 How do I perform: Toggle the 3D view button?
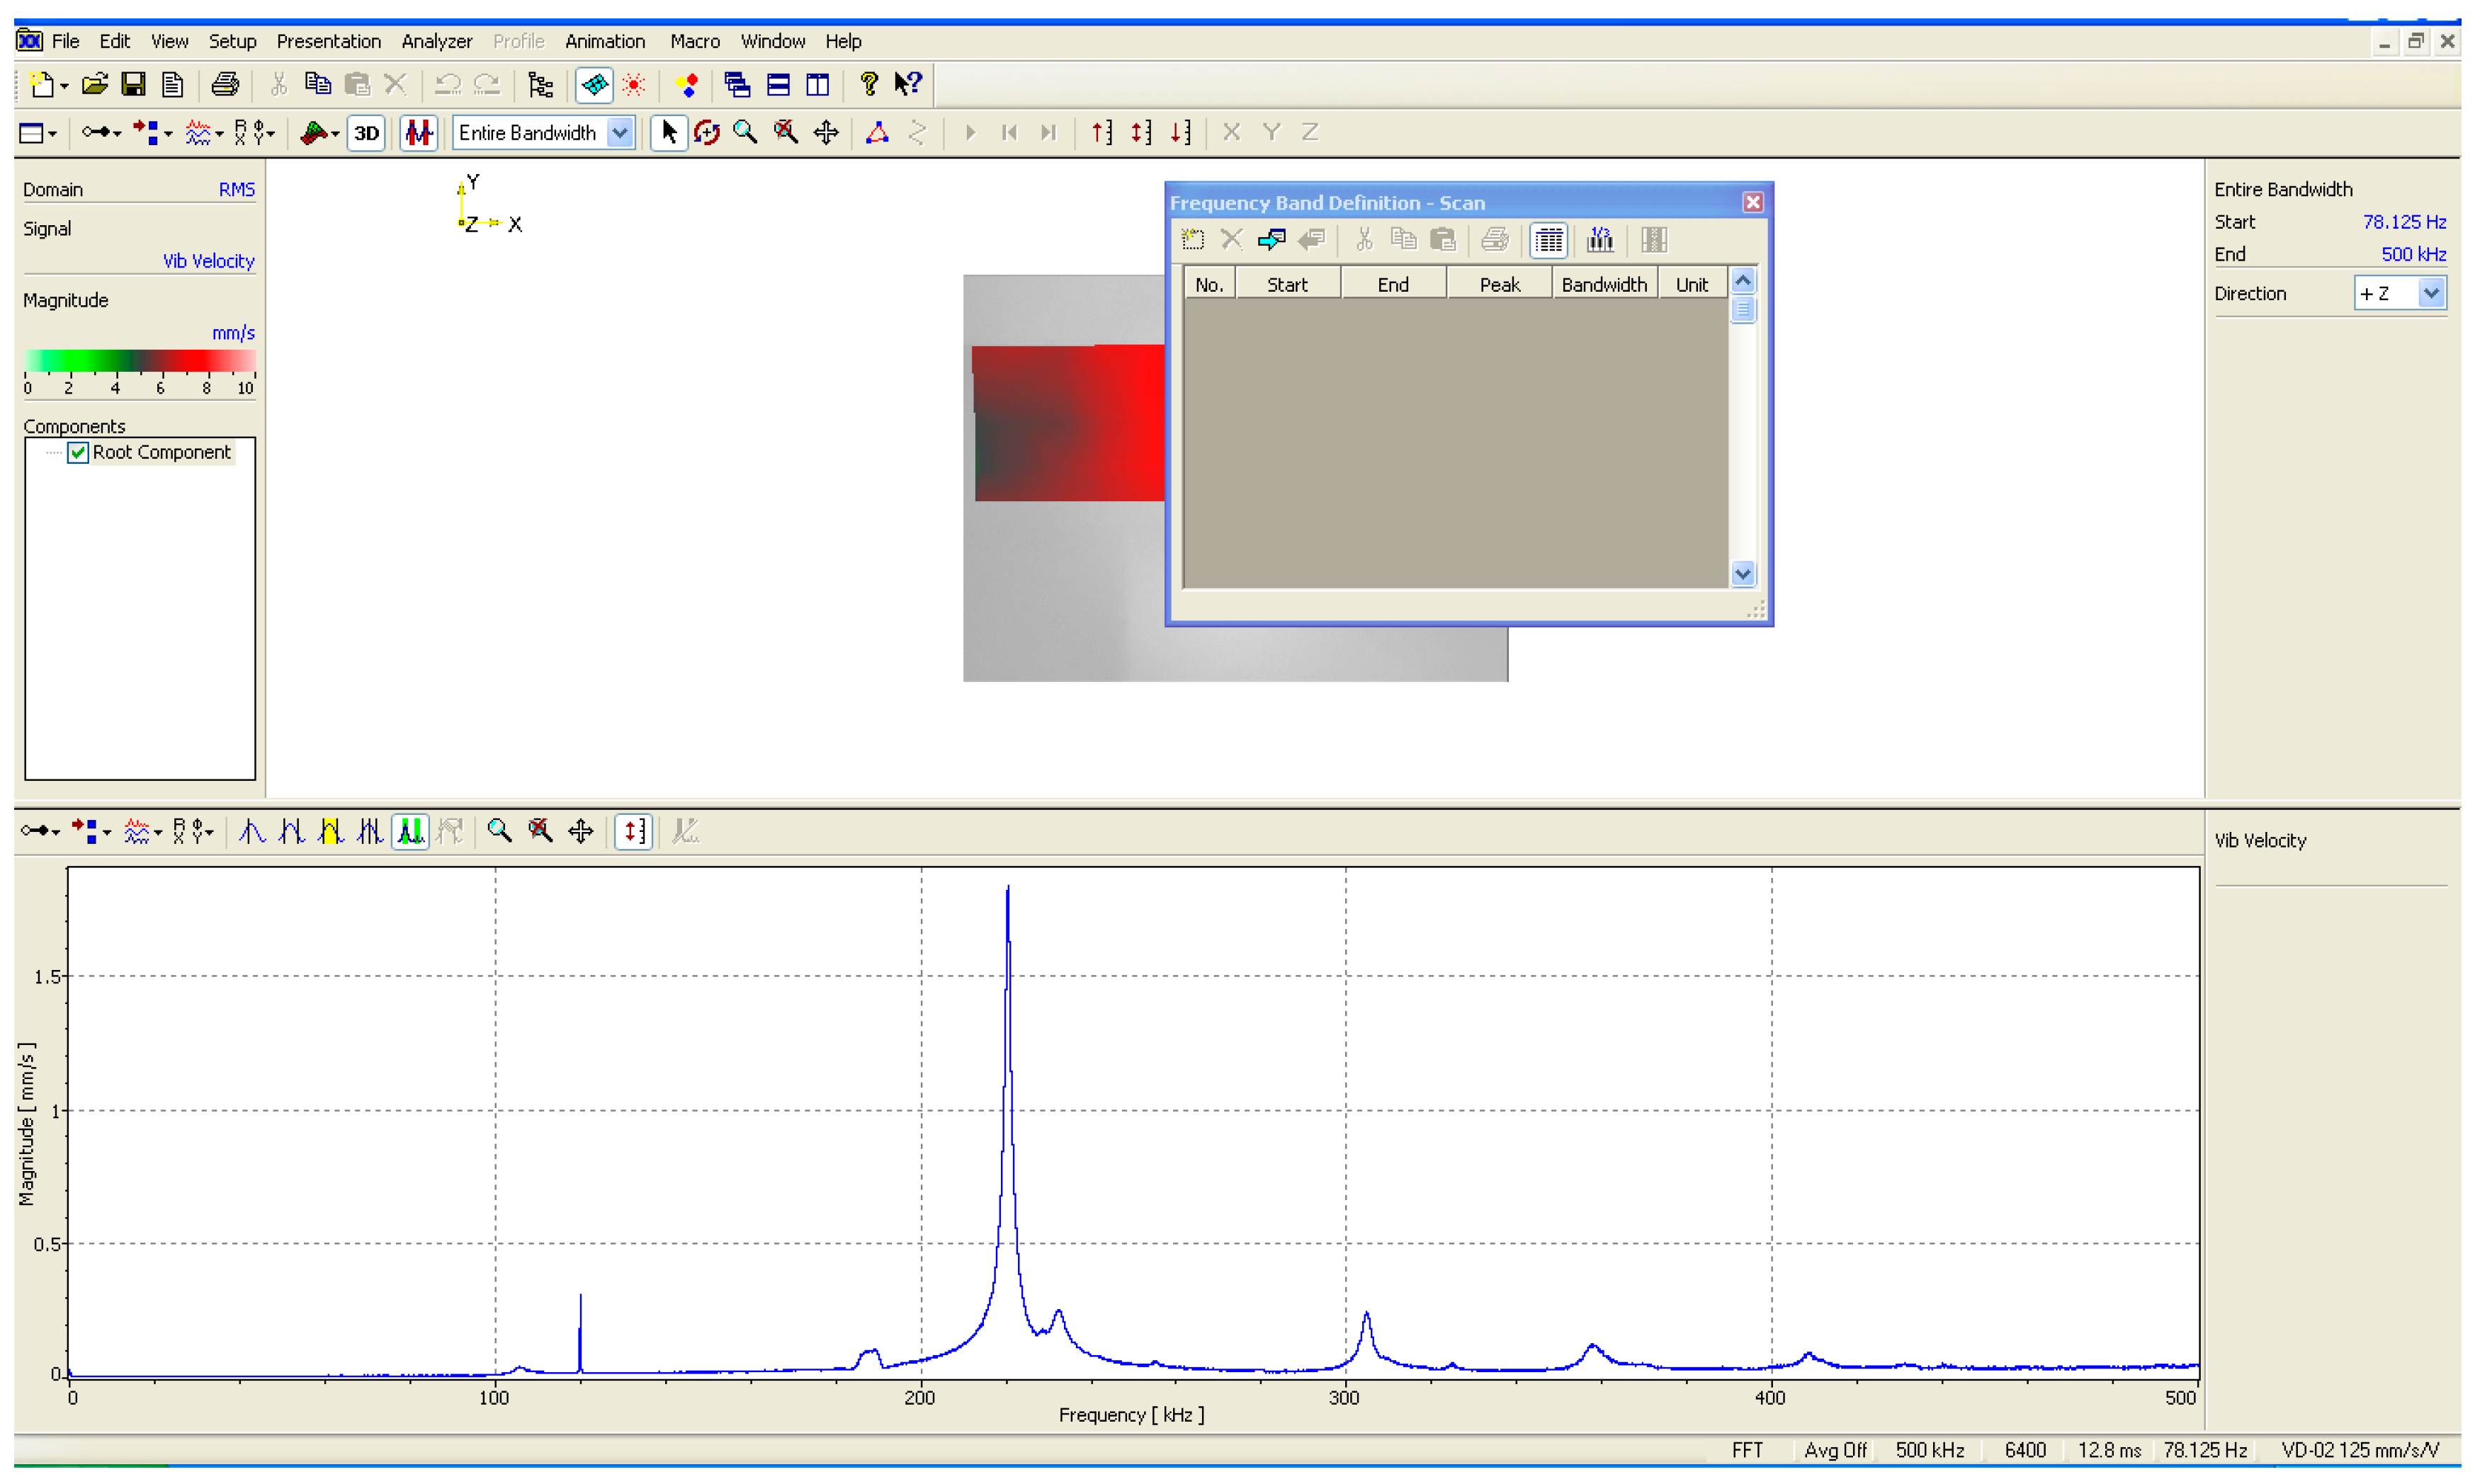pos(366,133)
